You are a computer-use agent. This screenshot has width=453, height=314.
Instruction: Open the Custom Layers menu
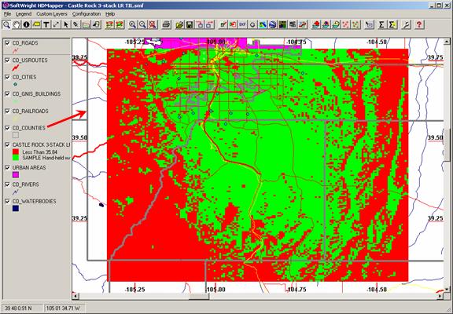(52, 14)
